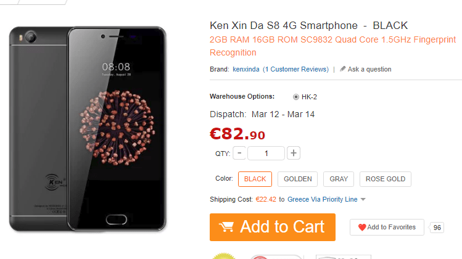The width and height of the screenshot is (462, 259).
Task: Click the shopping cart icon on Add to Cart
Action: (x=226, y=227)
